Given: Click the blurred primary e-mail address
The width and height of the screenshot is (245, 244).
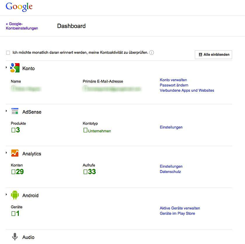Looking at the screenshot, I should 112,89.
